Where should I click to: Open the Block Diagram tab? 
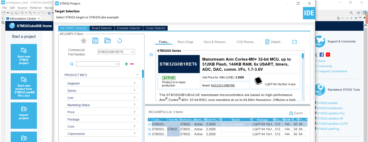(x=187, y=42)
